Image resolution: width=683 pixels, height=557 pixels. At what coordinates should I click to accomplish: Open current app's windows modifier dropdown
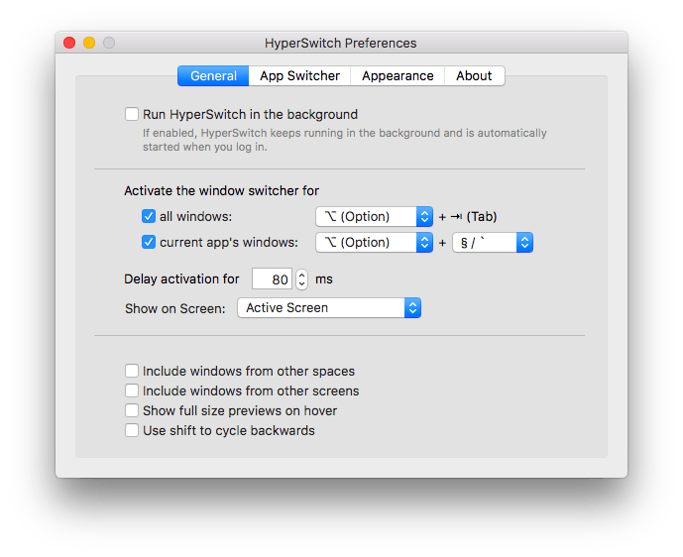click(374, 242)
